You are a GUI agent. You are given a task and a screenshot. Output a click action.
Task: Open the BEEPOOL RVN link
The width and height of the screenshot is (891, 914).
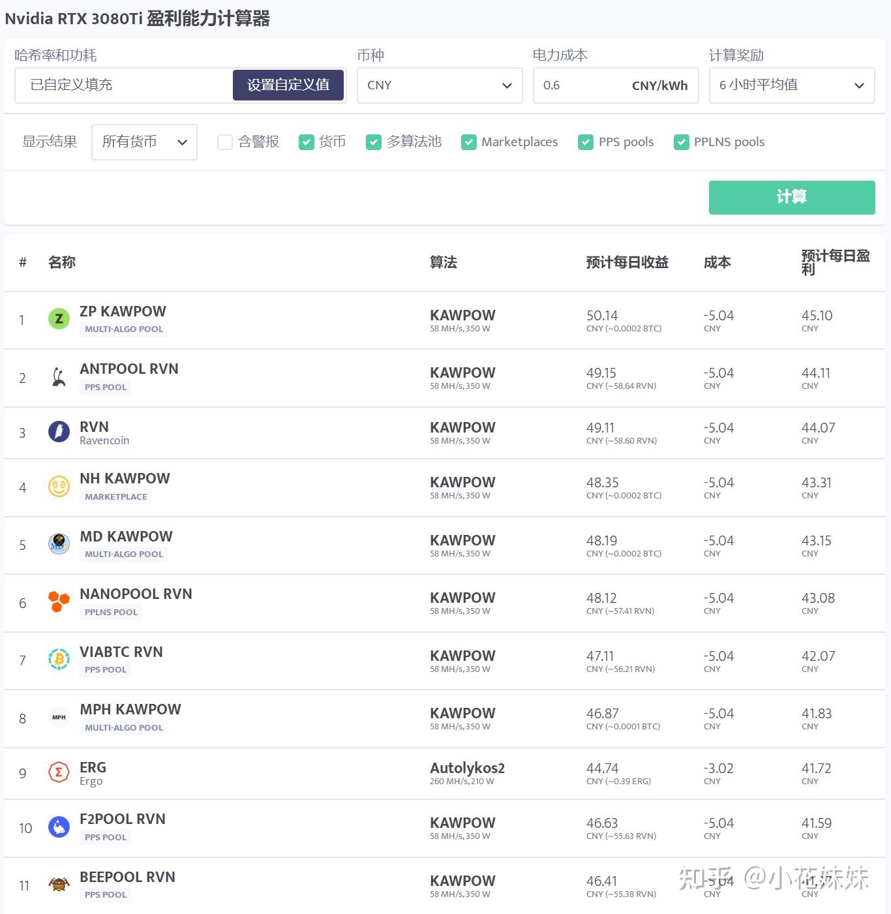127,877
